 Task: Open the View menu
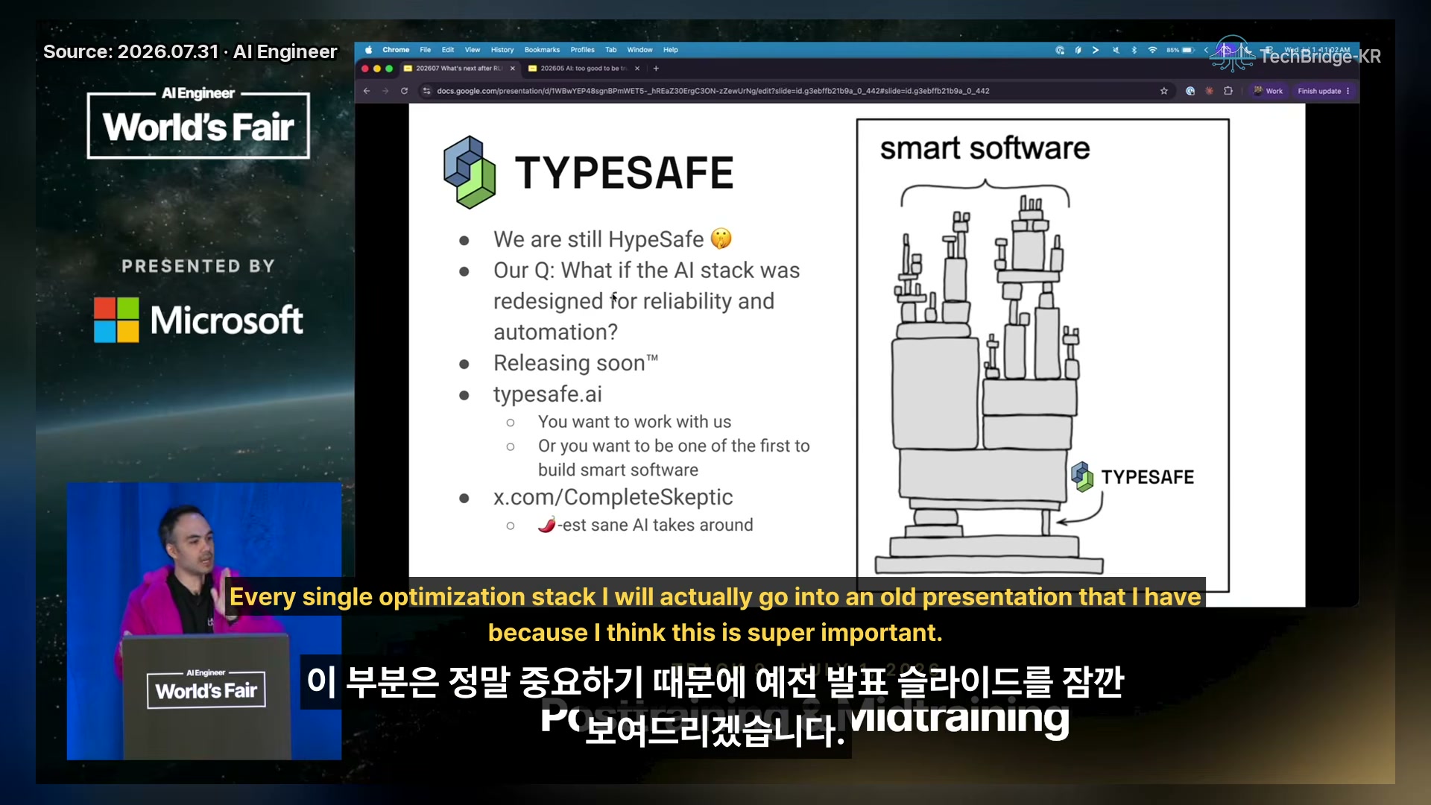473,50
